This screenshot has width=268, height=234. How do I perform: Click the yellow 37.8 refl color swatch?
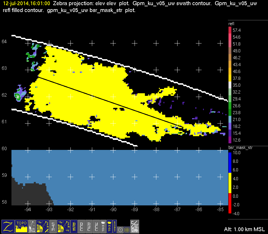(x=230, y=78)
